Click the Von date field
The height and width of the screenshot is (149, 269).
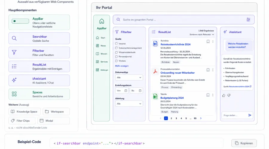tap(122, 91)
